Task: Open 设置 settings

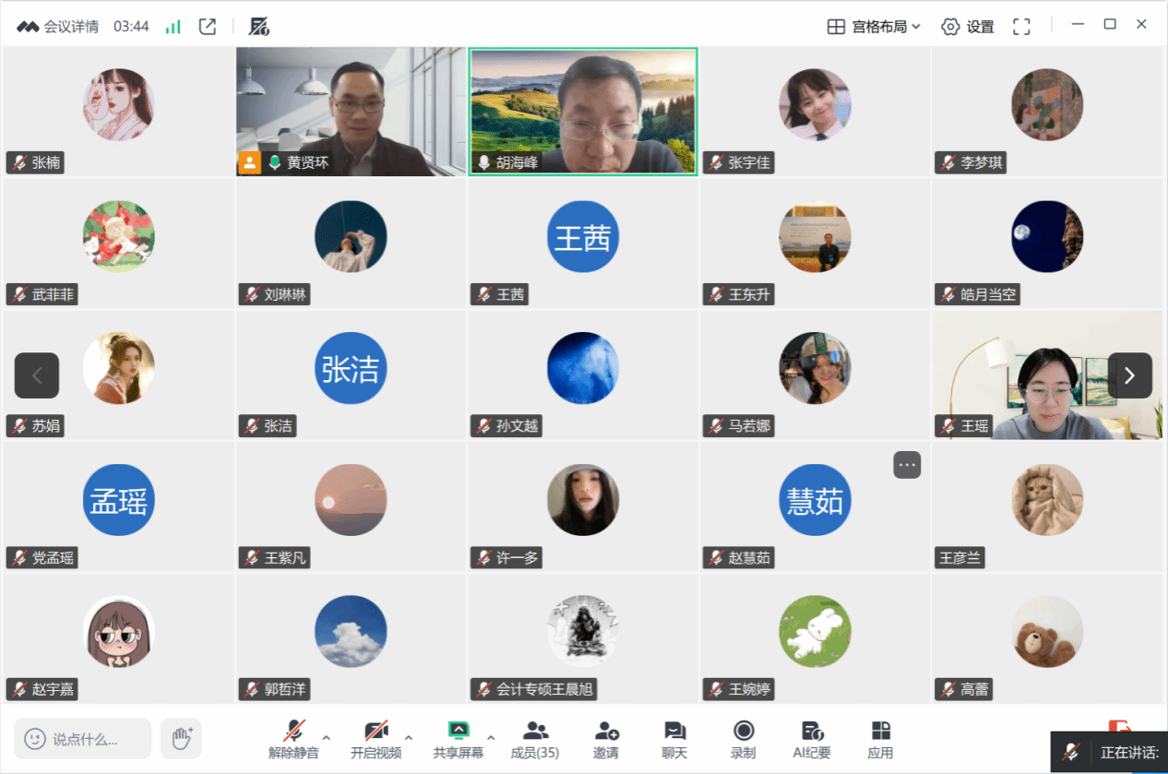Action: point(968,27)
